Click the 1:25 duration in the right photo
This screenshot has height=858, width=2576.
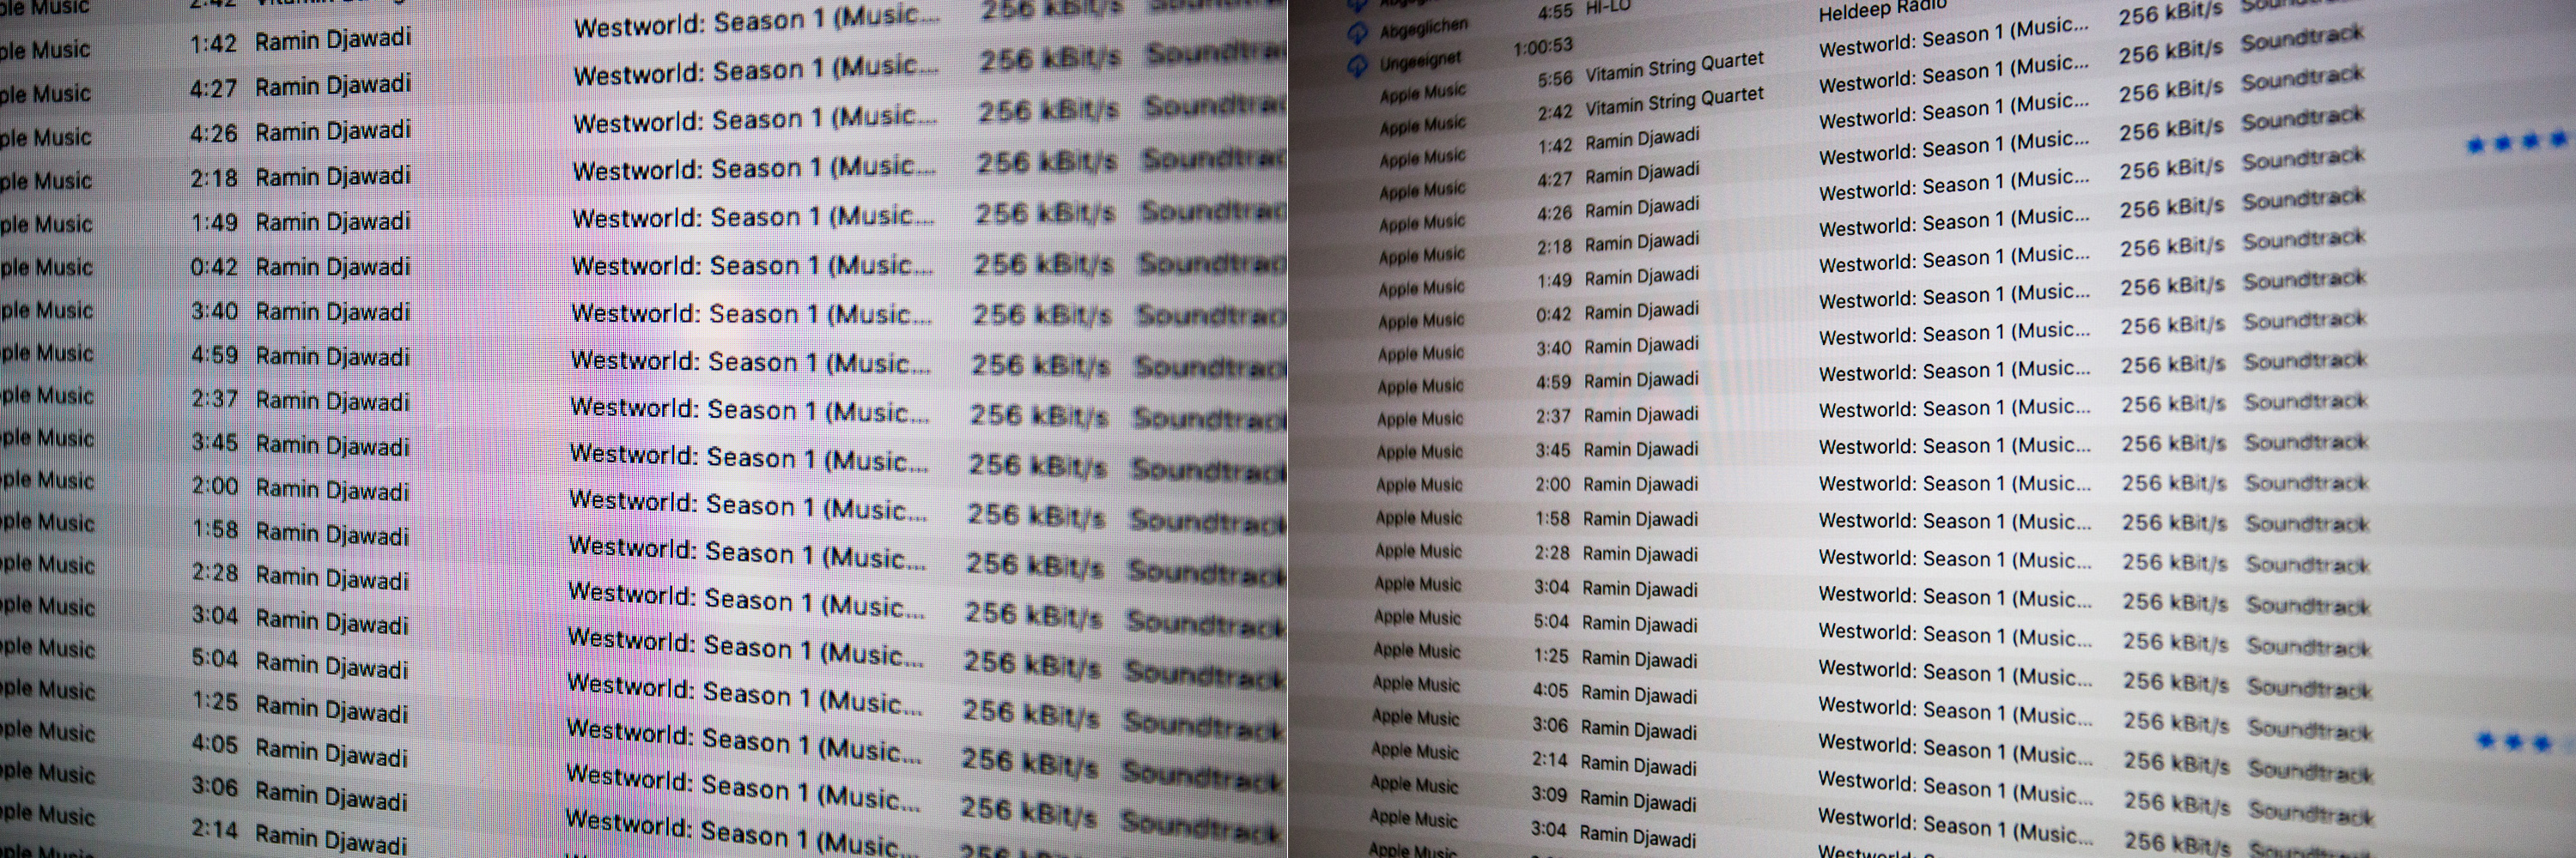tap(1551, 656)
